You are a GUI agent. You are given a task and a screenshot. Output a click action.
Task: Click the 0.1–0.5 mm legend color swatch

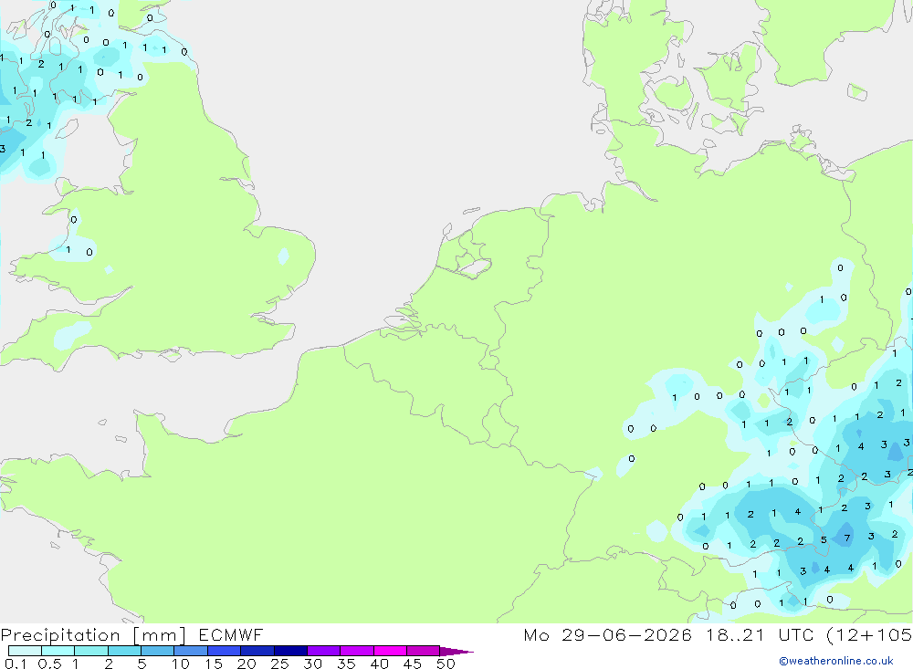tap(25, 651)
